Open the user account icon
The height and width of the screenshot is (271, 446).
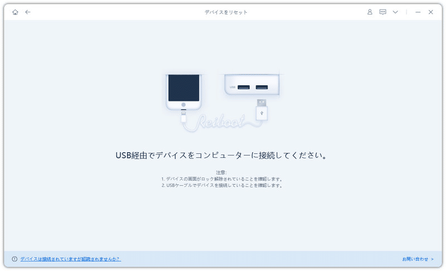click(370, 12)
